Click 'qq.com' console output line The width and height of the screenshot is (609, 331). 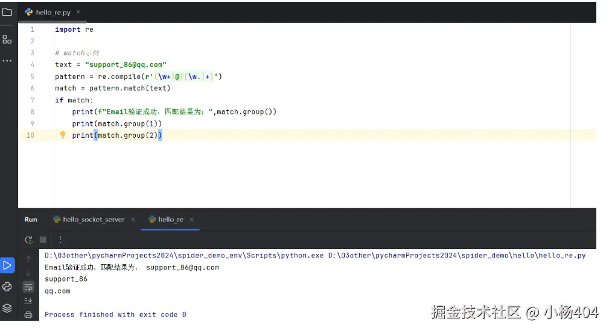pyautogui.click(x=57, y=291)
